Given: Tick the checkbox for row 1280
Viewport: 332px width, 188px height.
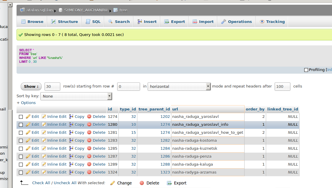Looking at the screenshot, I should [21, 125].
